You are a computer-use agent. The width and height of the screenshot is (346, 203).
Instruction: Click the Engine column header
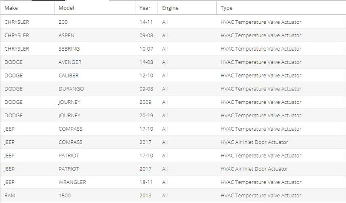click(187, 8)
